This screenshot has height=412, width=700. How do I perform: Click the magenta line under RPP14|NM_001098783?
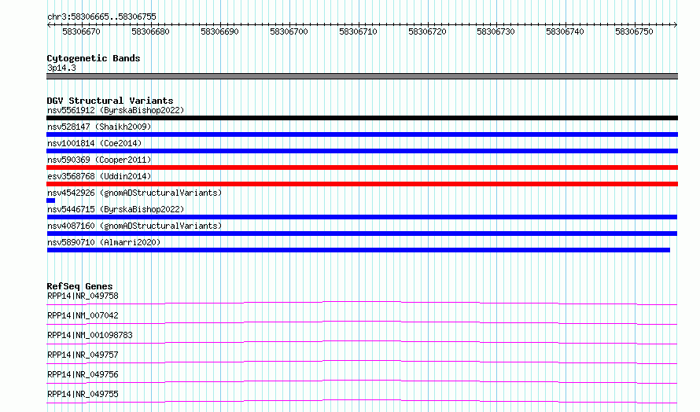pos(362,343)
